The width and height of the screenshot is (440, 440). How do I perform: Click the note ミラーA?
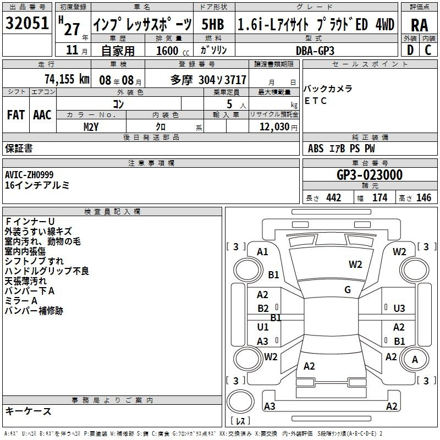21,301
